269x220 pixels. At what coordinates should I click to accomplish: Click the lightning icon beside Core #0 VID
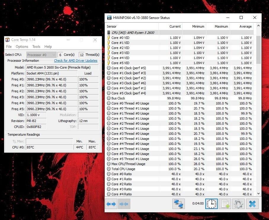pyautogui.click(x=109, y=38)
